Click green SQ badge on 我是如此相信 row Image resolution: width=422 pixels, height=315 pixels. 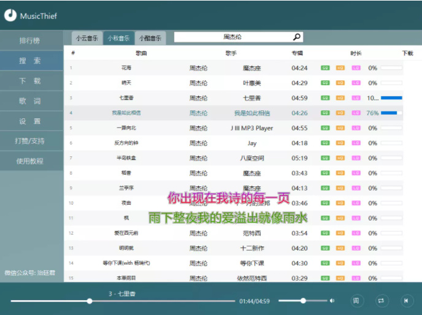click(325, 113)
